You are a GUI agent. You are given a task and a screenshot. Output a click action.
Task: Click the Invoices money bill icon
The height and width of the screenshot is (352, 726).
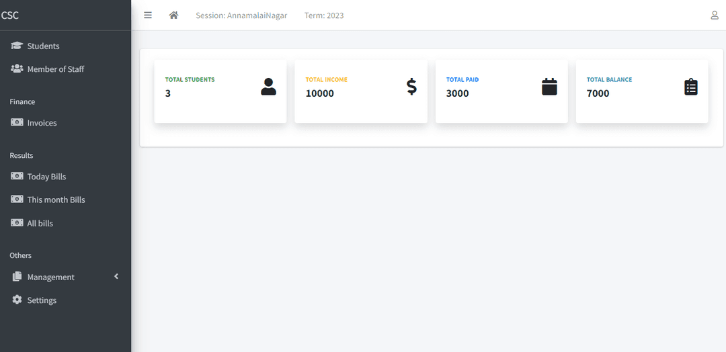pos(17,122)
